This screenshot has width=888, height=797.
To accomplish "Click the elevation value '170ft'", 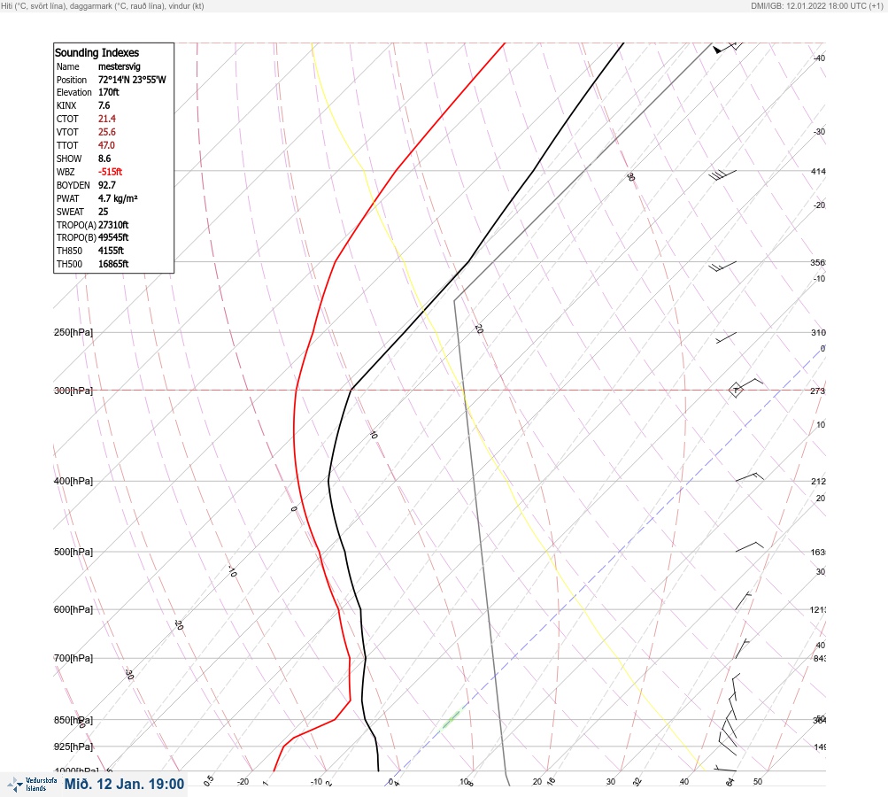I will click(108, 92).
